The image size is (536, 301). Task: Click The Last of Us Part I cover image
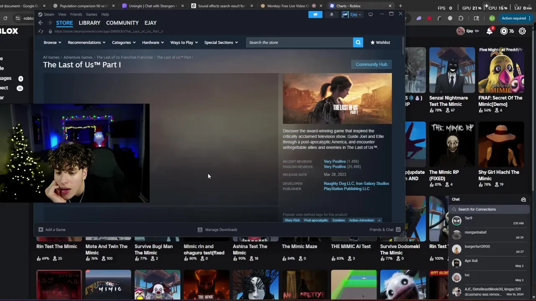337,99
